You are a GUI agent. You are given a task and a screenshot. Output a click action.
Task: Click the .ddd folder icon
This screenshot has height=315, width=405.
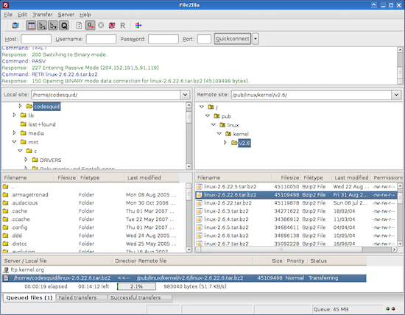(5, 236)
